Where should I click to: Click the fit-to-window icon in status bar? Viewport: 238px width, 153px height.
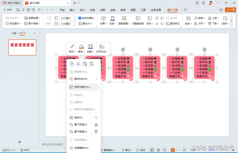click(184, 150)
